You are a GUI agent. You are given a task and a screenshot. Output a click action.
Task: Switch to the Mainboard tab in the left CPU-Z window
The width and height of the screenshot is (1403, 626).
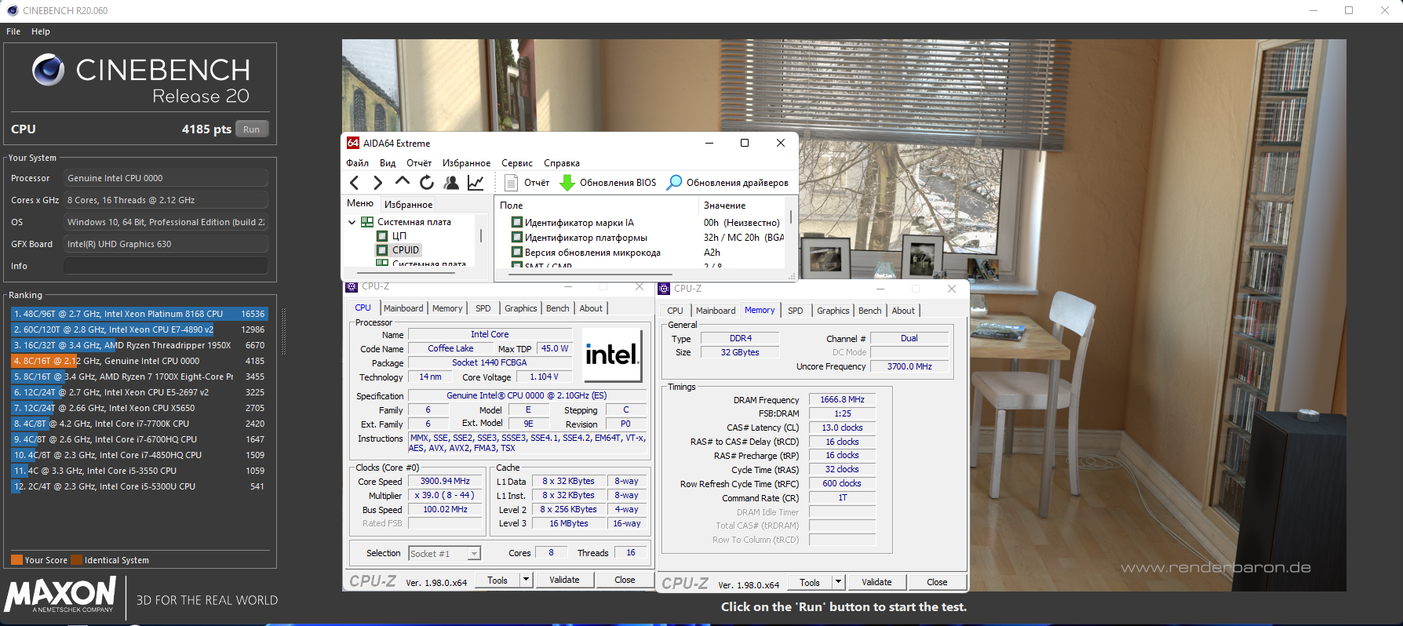pyautogui.click(x=403, y=308)
